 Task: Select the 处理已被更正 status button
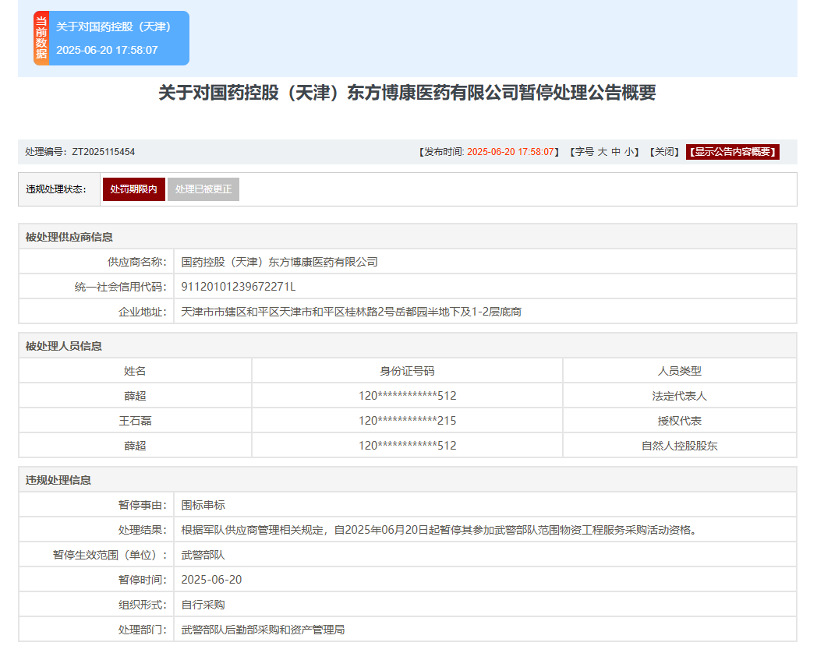[x=203, y=189]
